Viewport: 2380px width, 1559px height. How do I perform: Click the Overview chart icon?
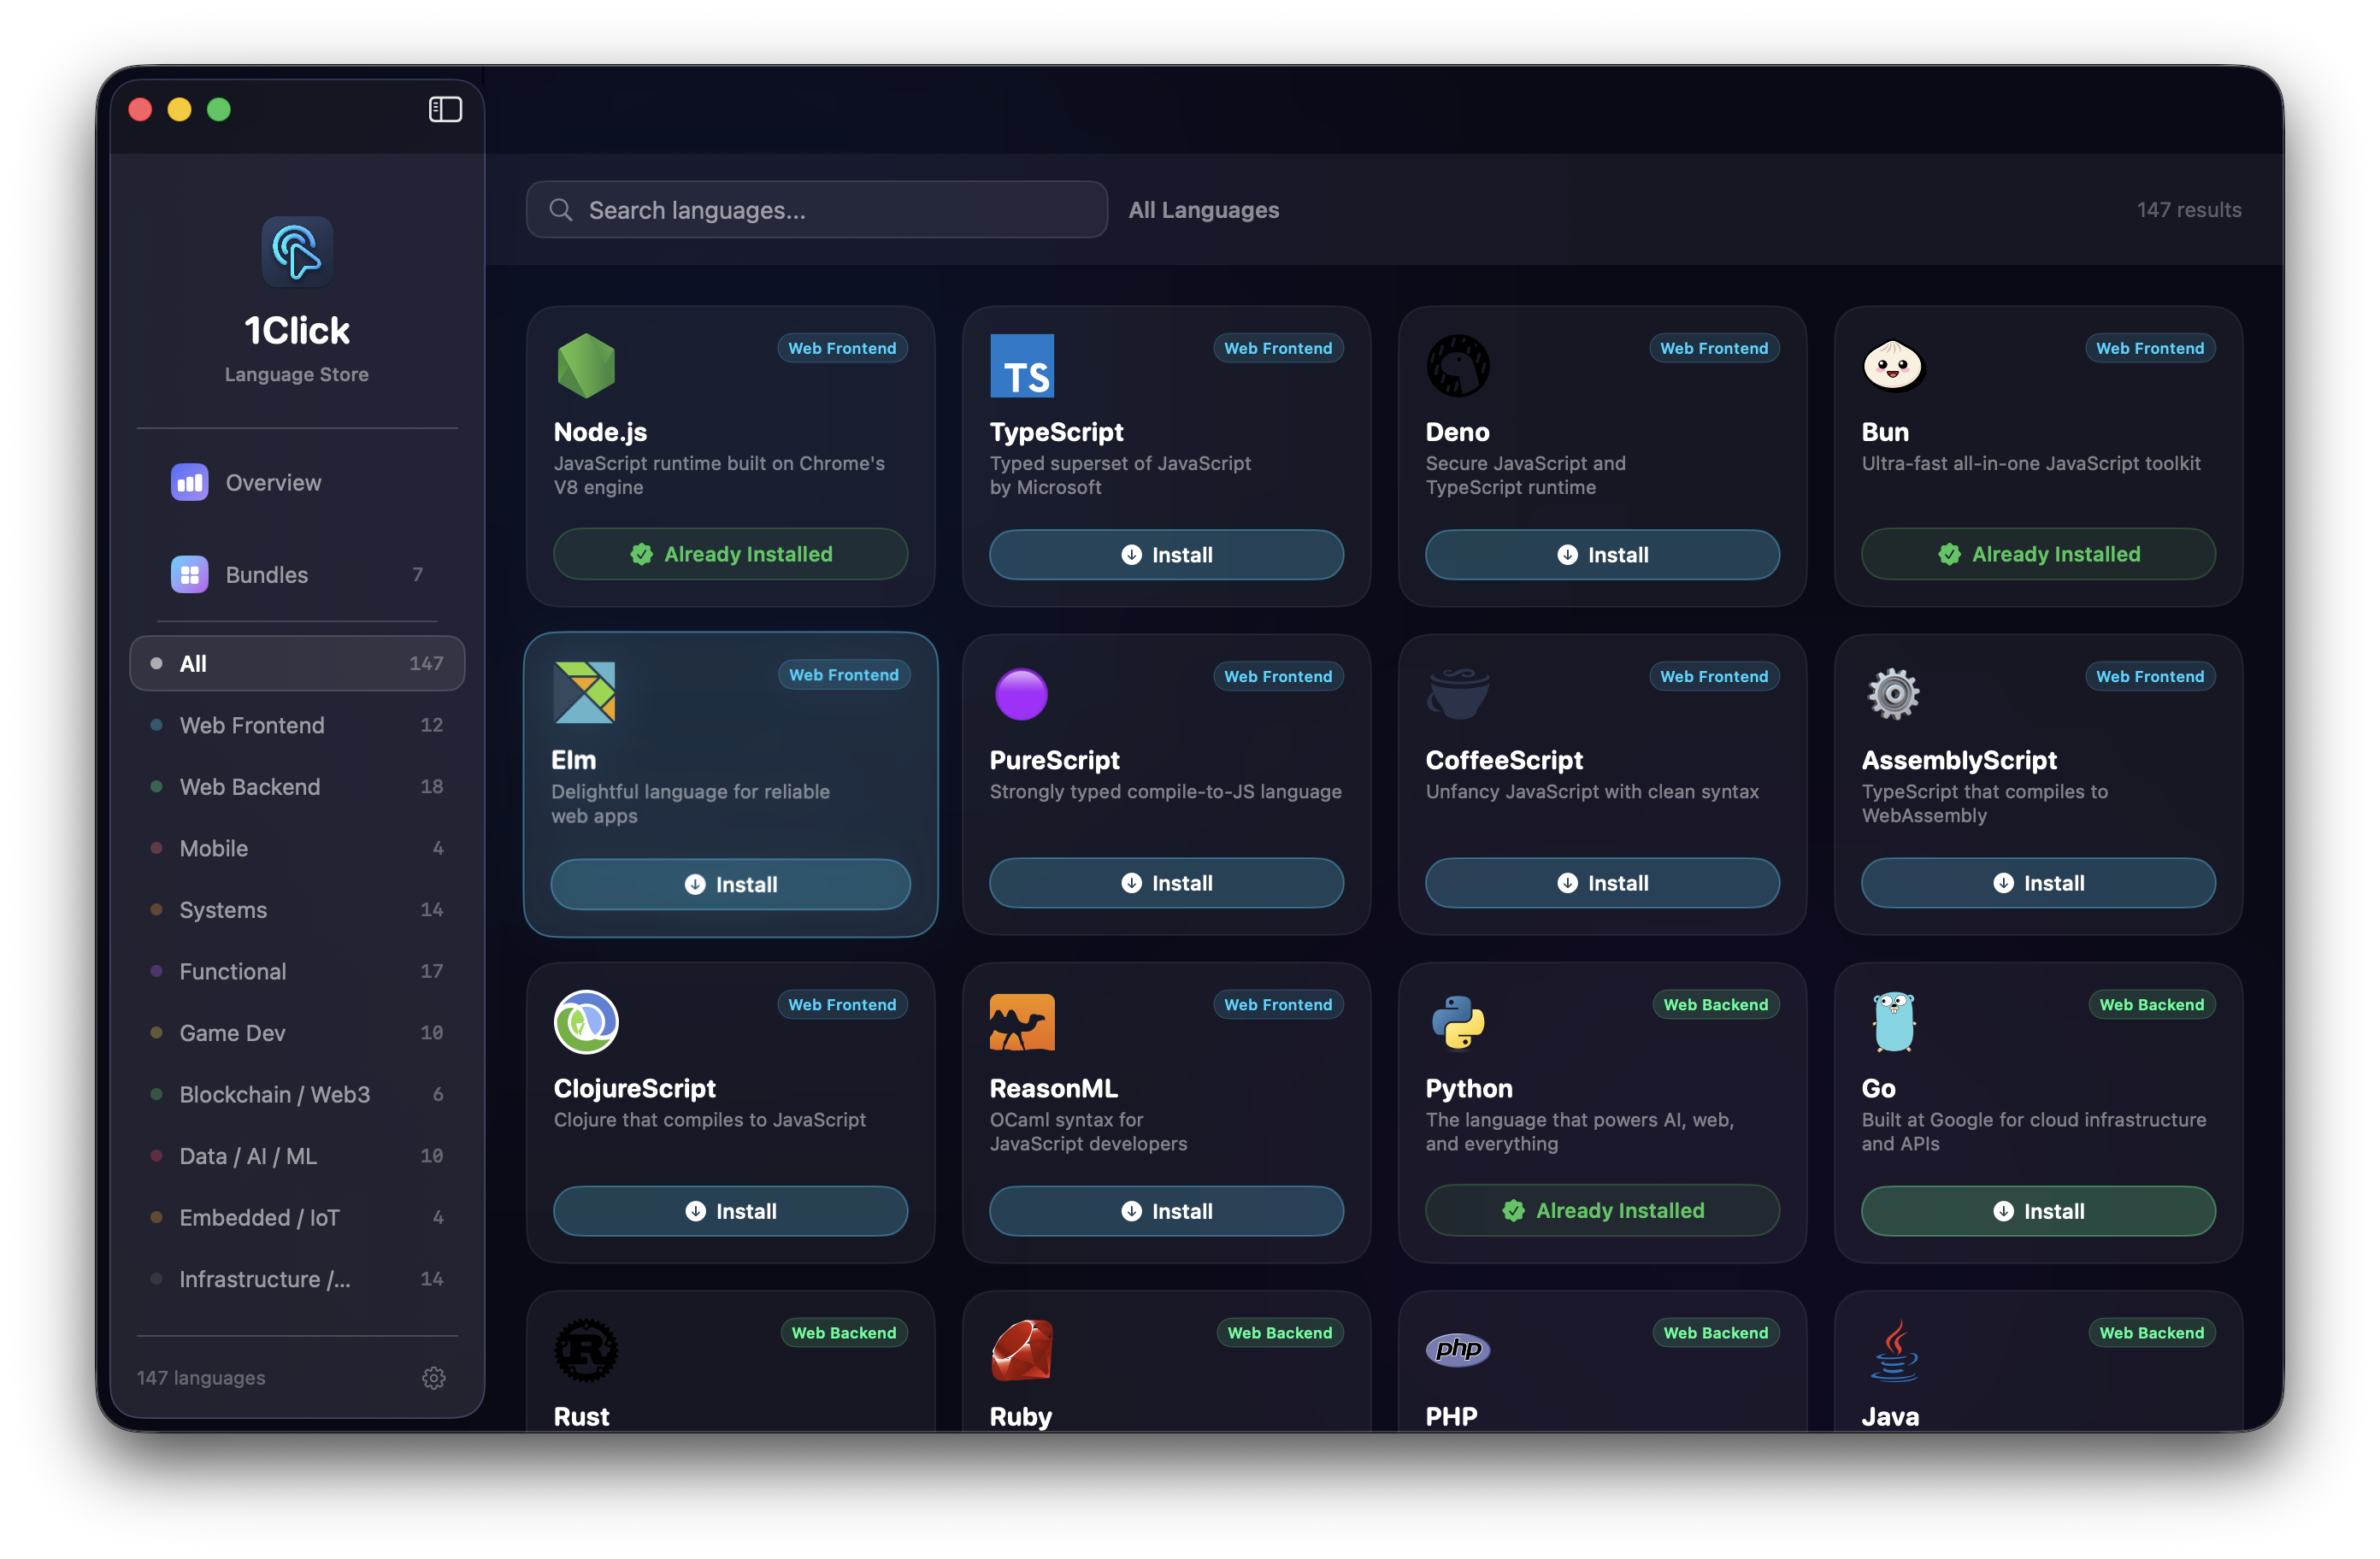[189, 483]
